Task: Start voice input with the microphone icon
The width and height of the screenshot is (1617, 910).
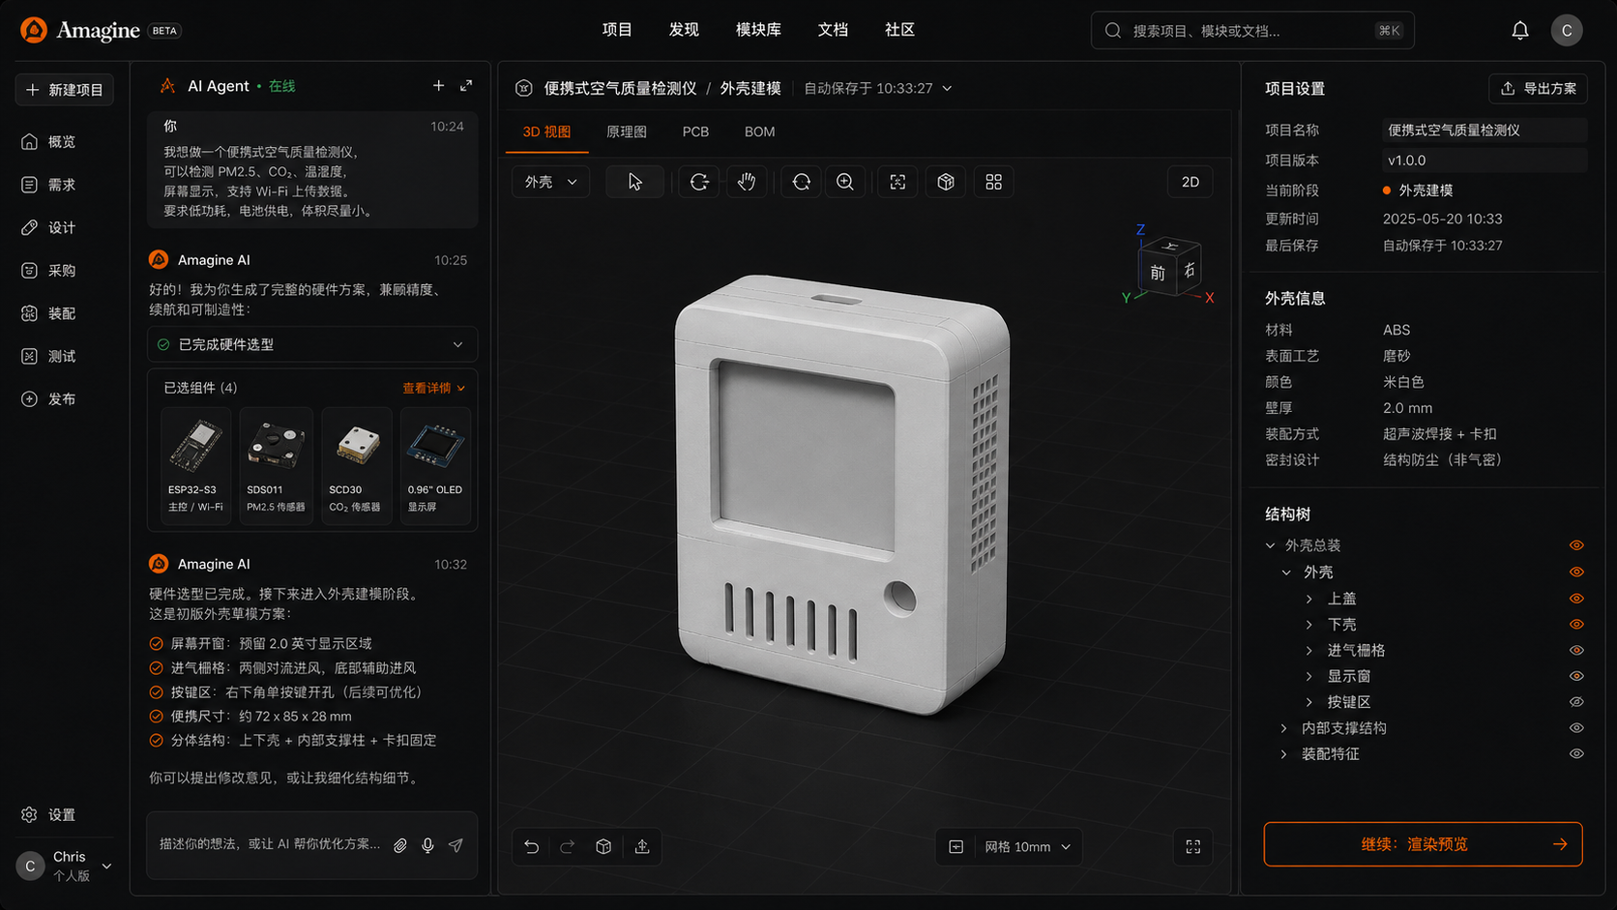Action: pos(427,845)
